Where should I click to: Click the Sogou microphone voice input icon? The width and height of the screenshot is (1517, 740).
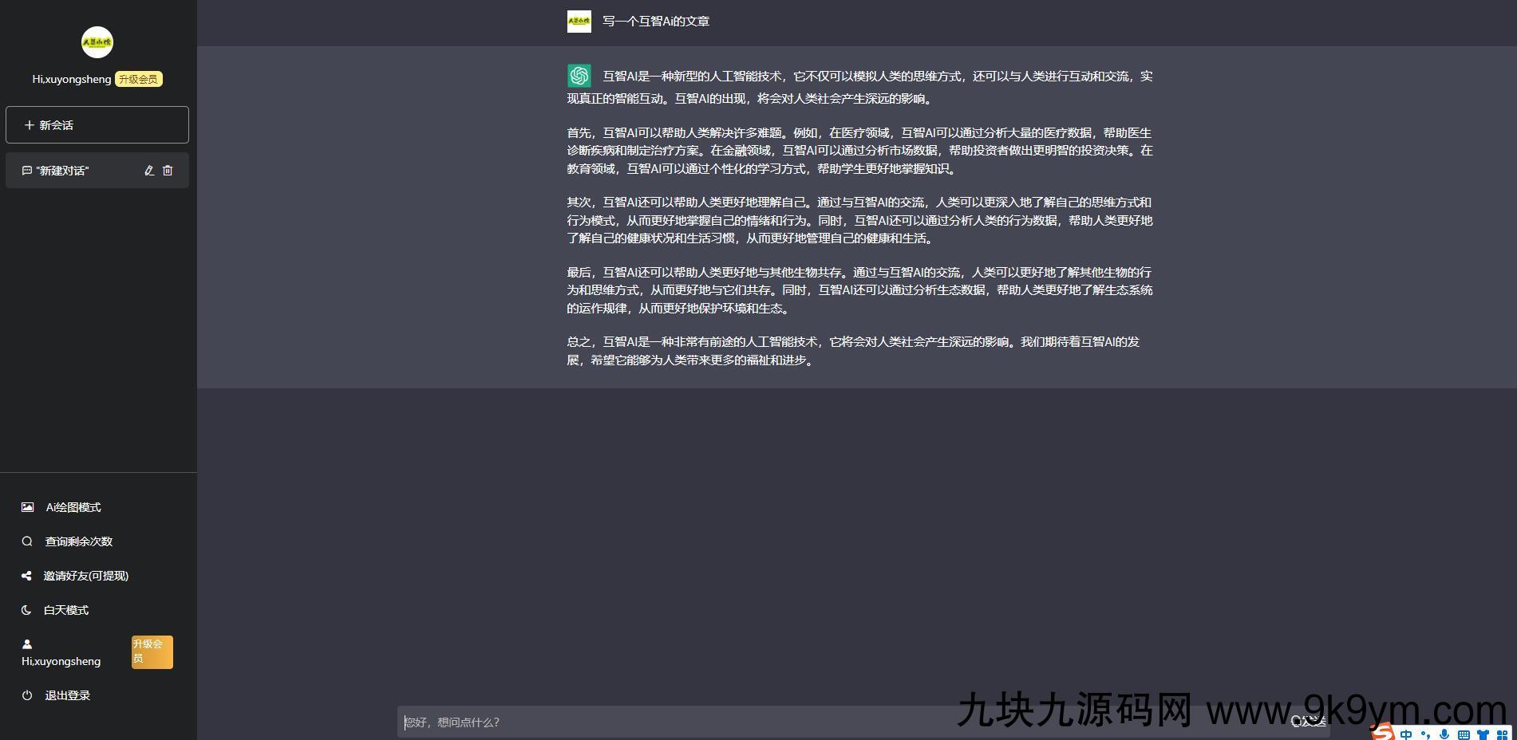[1444, 734]
